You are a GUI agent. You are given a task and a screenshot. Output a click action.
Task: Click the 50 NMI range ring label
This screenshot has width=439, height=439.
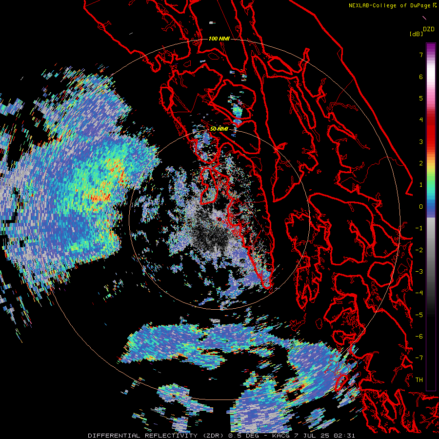point(219,129)
